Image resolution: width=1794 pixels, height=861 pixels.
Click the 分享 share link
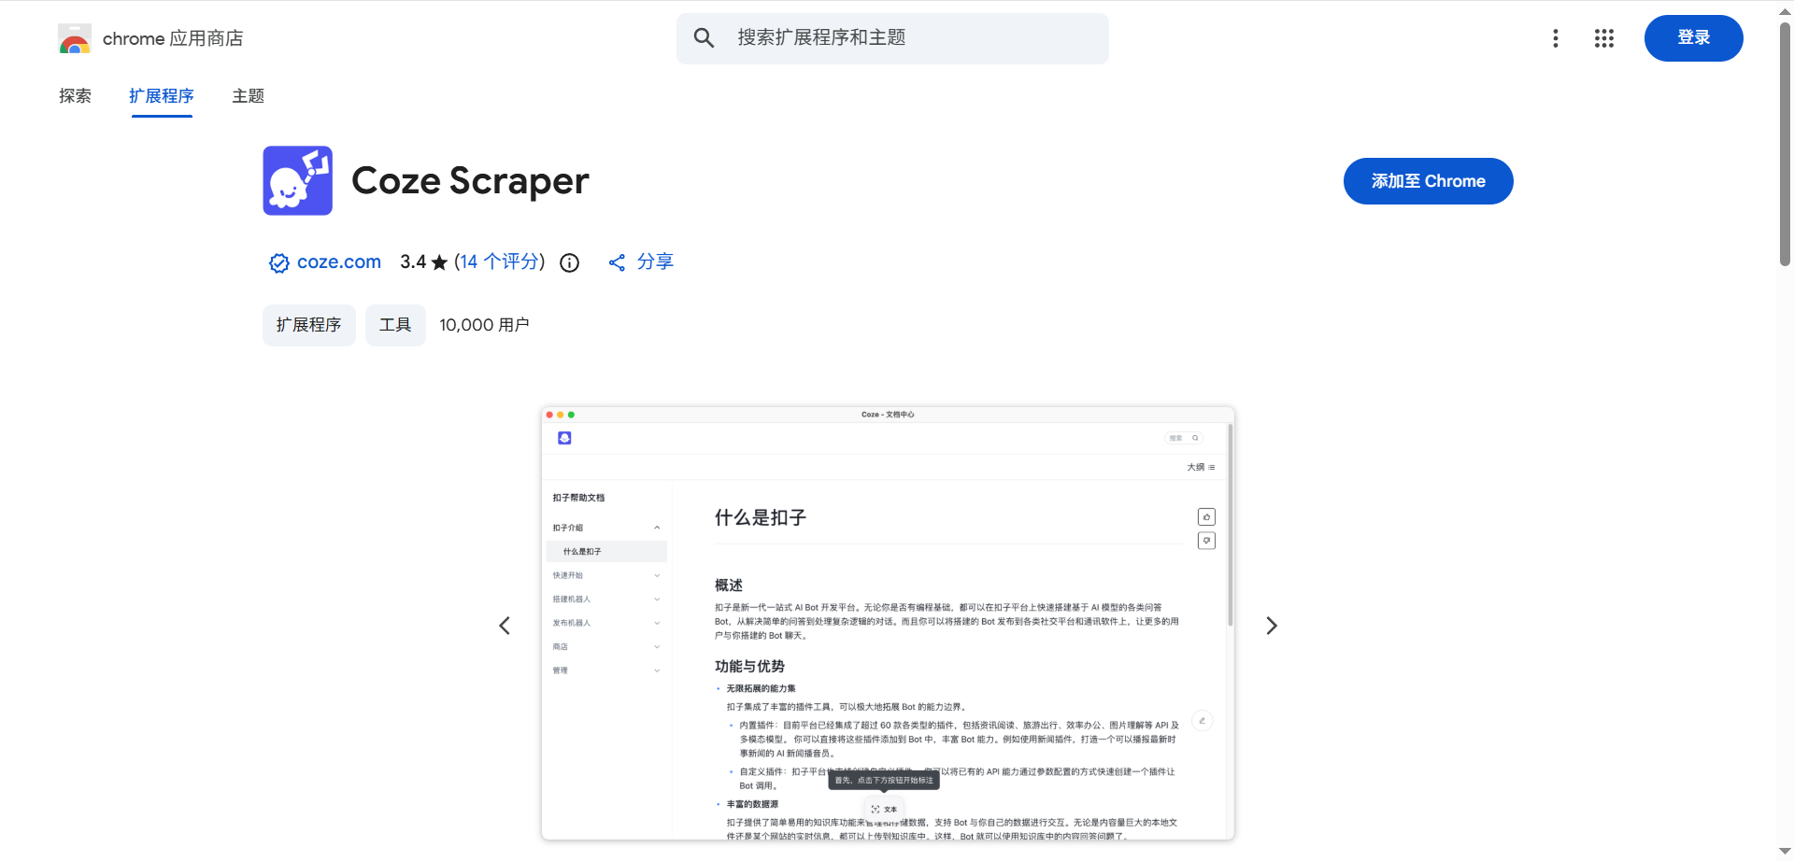point(655,262)
